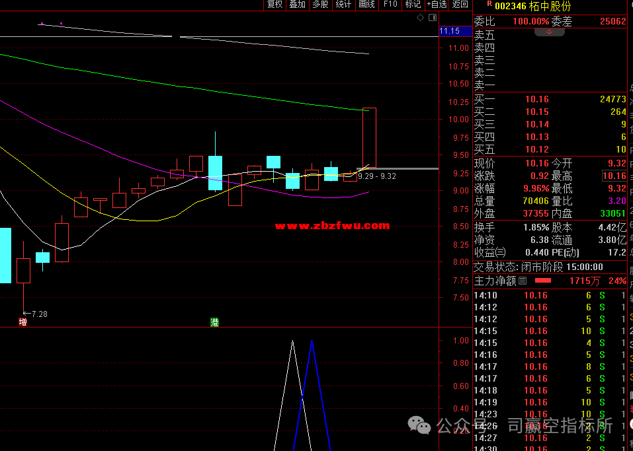Expand order book with red chevron
Image resolution: width=633 pixels, height=451 pixels.
550,32
